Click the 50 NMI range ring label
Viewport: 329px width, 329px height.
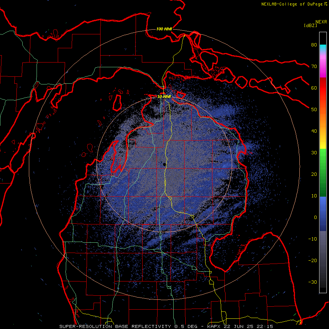[x=164, y=97]
